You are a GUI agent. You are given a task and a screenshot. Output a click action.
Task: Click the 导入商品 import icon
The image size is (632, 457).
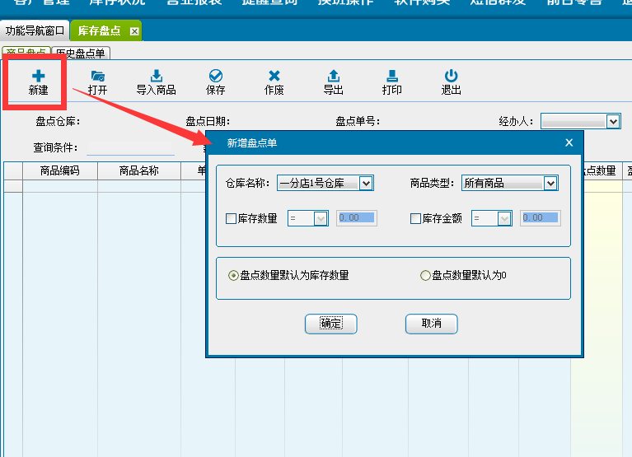pos(156,77)
